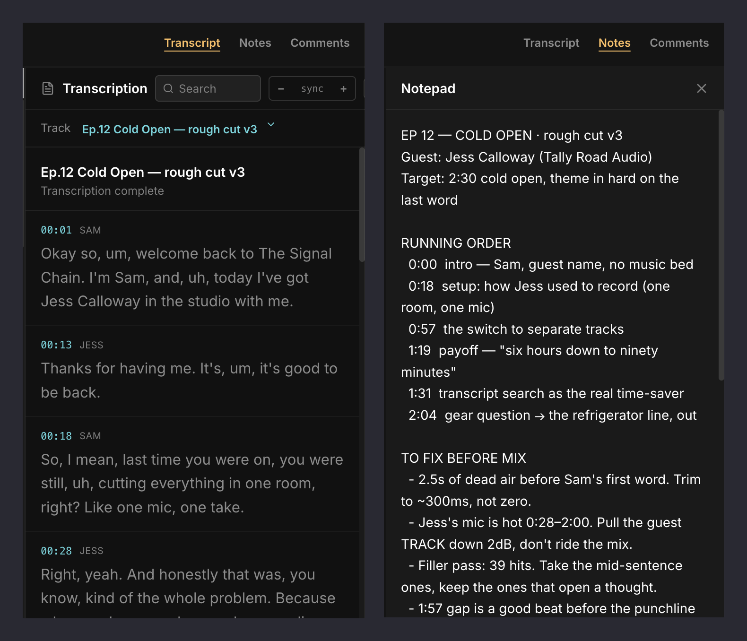Click note '2.5s of dead air before Sam's first word'
747x641 pixels.
[551, 490]
